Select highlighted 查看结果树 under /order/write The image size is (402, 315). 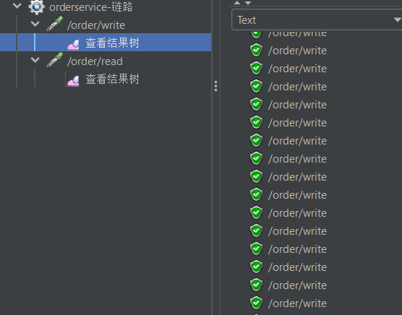112,43
